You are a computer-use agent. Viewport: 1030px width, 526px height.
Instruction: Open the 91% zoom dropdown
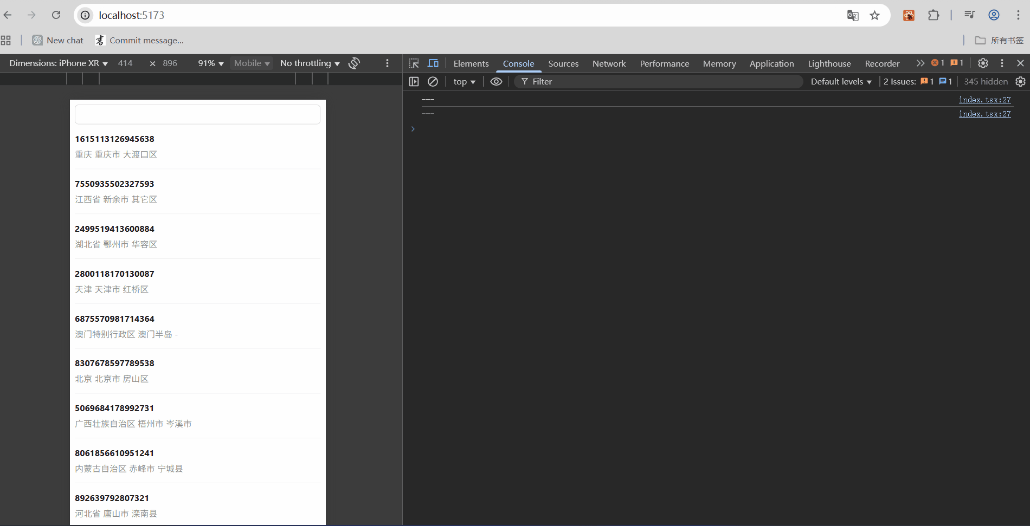coord(211,63)
